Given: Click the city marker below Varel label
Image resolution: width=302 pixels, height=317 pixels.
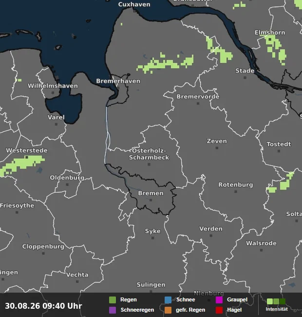Looking at the screenshot, I should (x=56, y=124).
